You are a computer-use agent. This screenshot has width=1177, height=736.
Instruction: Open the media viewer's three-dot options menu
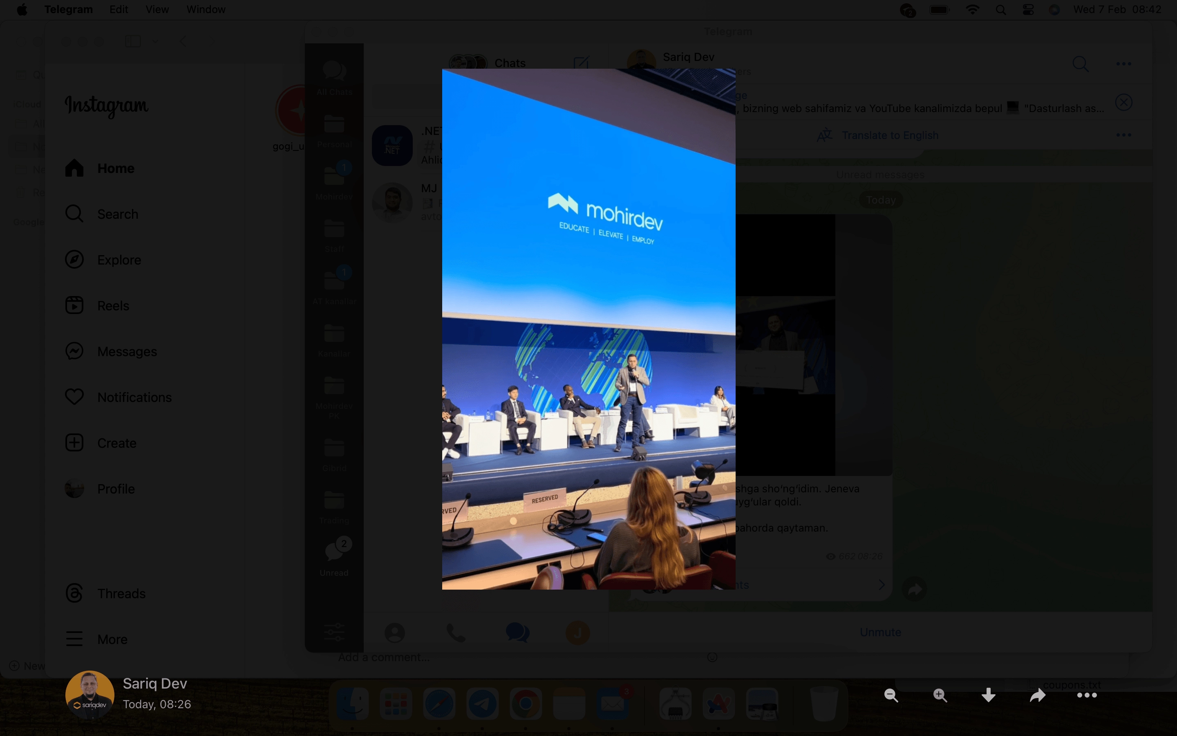(x=1087, y=695)
